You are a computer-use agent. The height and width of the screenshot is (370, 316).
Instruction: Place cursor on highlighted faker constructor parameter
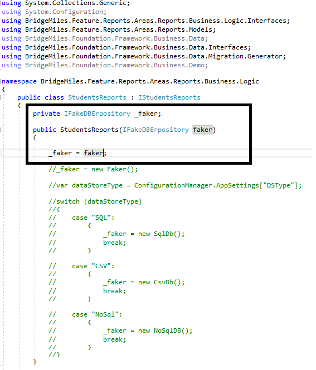click(202, 130)
